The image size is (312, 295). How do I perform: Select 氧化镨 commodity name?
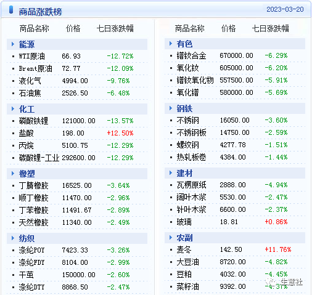187,92
